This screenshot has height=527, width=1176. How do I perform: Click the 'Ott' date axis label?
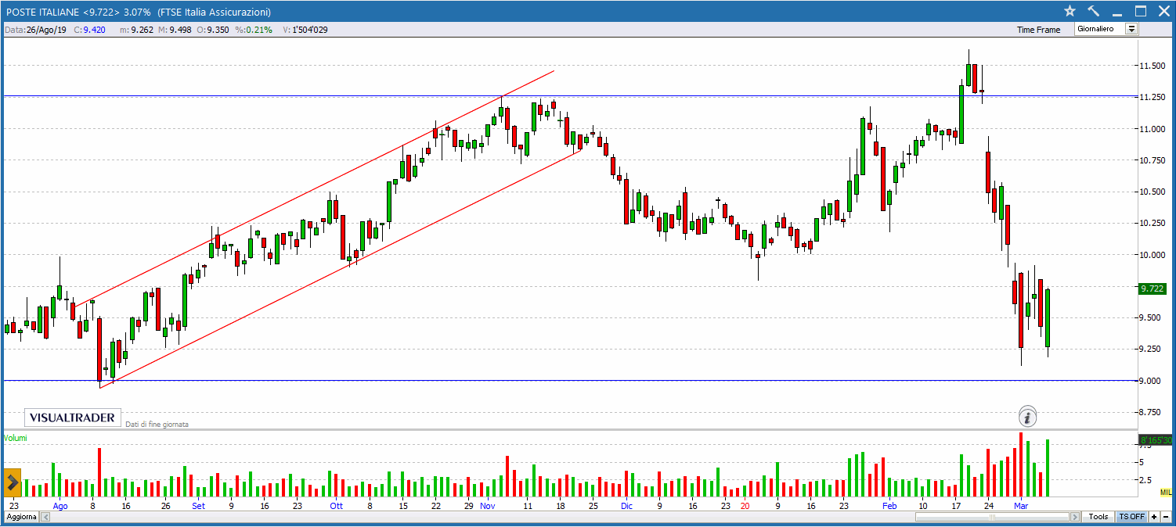coord(336,506)
